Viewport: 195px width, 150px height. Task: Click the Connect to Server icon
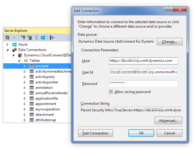pyautogui.click(x=30, y=37)
